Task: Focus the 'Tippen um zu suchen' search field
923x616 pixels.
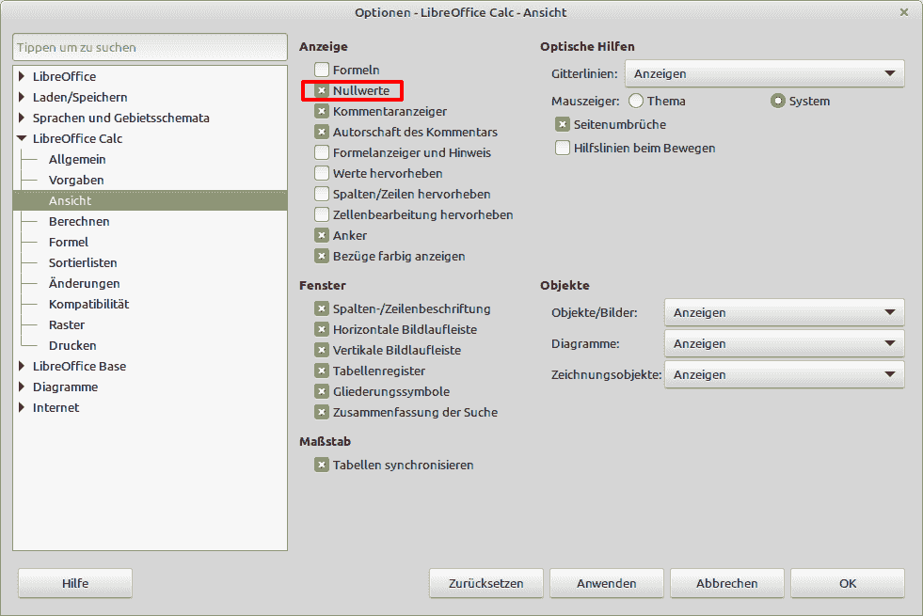Action: pos(151,47)
